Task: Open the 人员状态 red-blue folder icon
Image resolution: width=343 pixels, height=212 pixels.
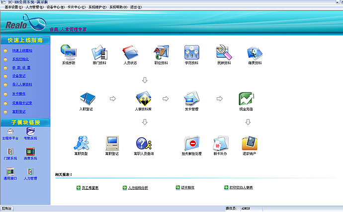Action: coord(130,53)
